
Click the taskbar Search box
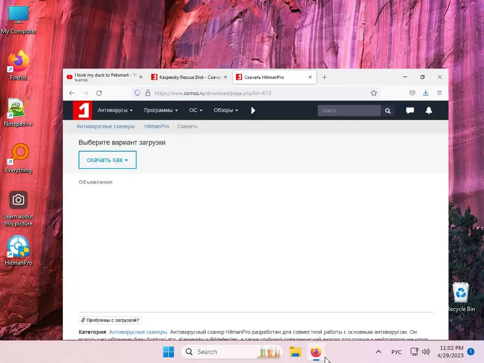point(232,352)
